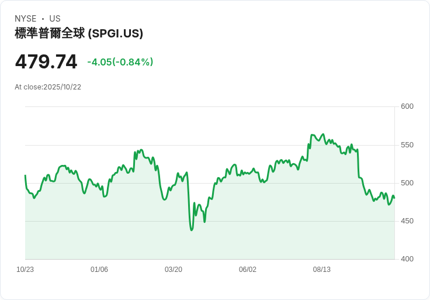Viewport: 430px width, 300px height.
Task: Click the stock title 標準普爾全球 (SPGI.US)
Action: pos(79,34)
